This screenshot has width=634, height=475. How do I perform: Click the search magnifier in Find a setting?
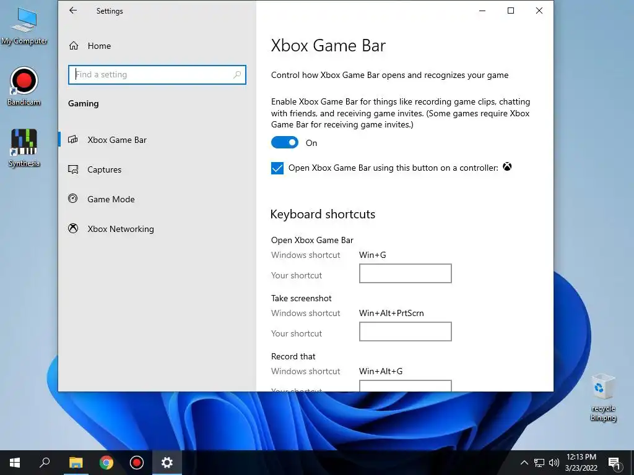click(237, 74)
